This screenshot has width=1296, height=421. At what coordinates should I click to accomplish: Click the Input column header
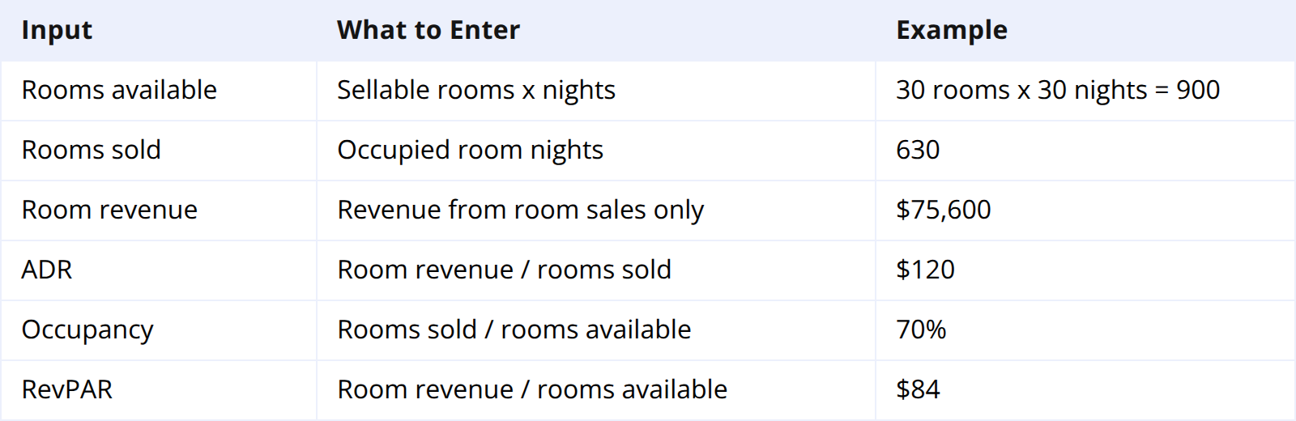(x=57, y=30)
